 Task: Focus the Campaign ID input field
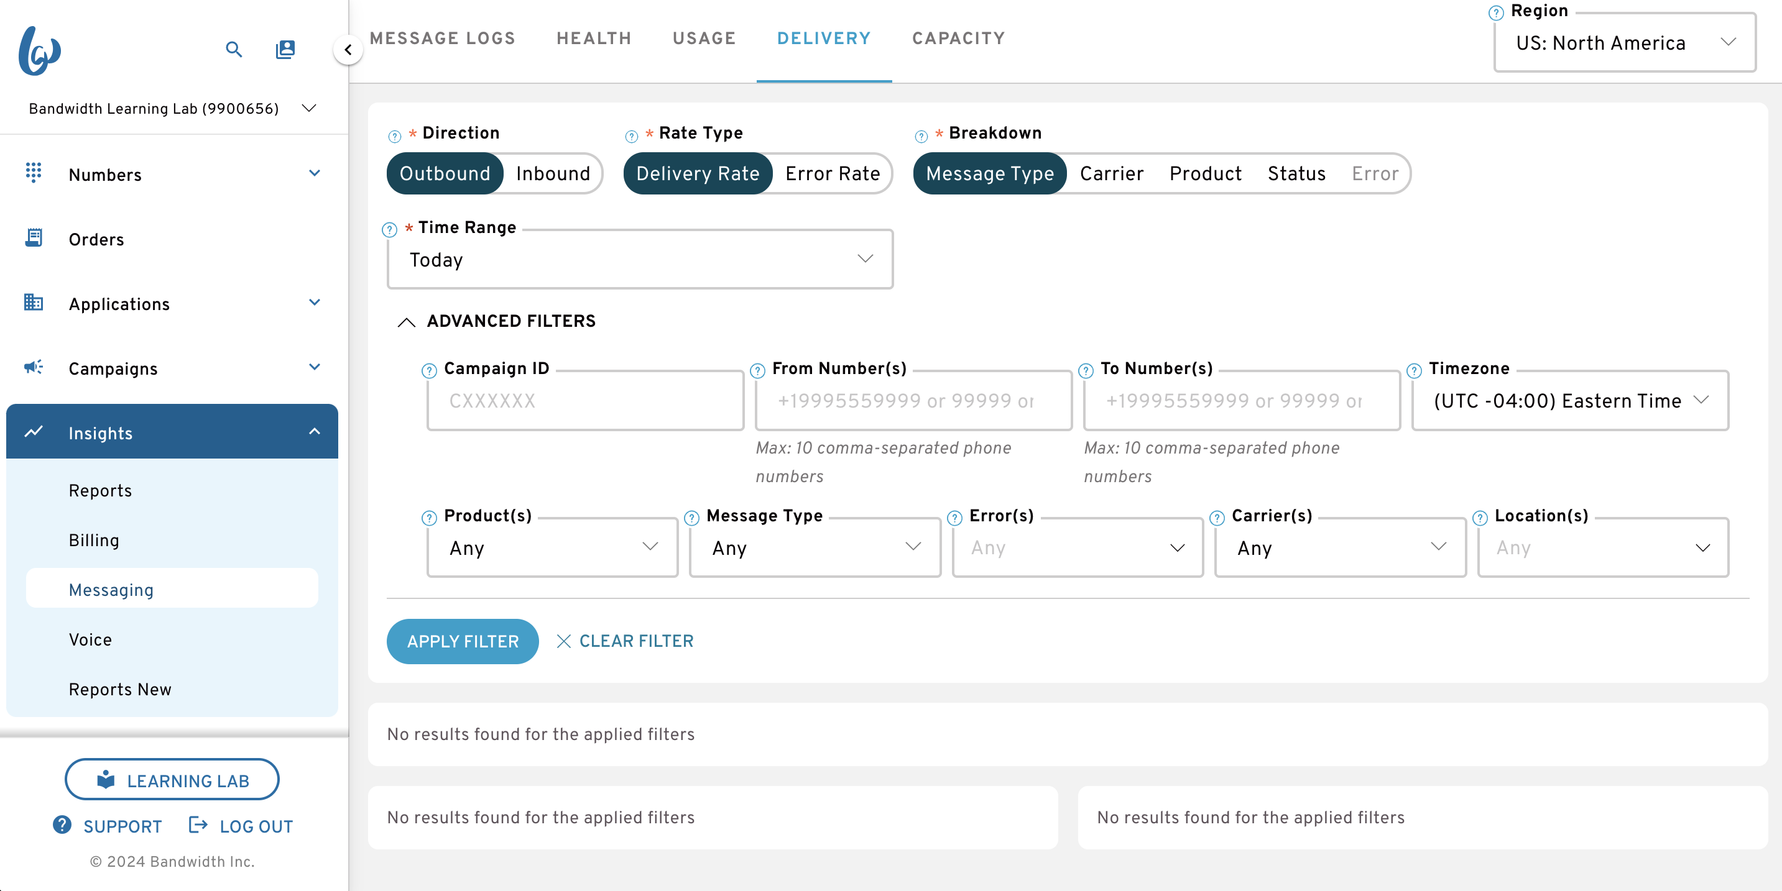tap(584, 400)
